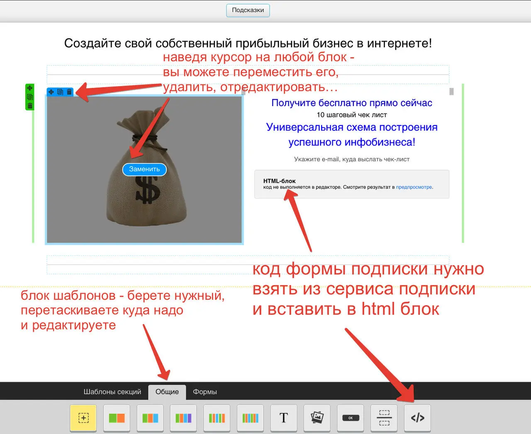
Task: Select the Text block (T) icon
Action: 284,418
